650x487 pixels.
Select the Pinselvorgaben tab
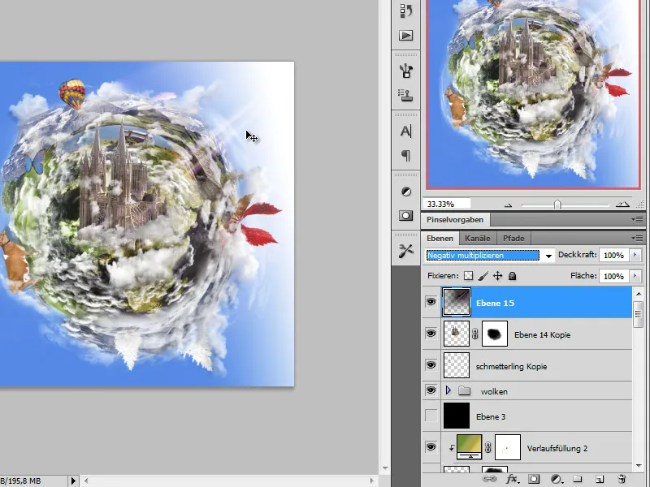(x=455, y=219)
